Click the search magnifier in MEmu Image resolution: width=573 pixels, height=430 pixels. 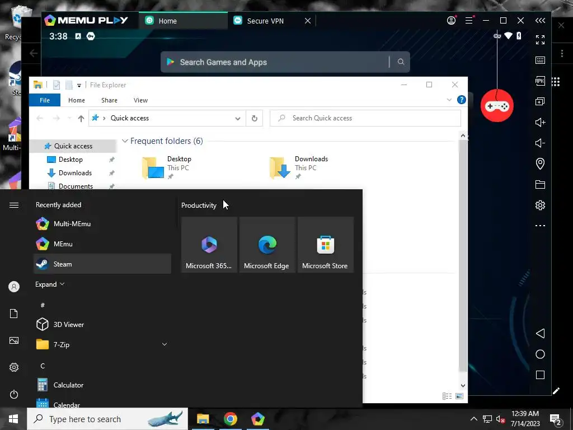401,62
